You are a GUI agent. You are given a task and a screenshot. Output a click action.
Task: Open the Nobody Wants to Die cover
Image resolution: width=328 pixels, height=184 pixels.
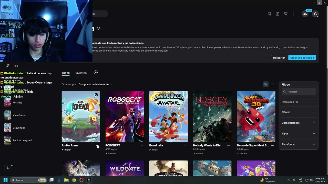pos(212,117)
